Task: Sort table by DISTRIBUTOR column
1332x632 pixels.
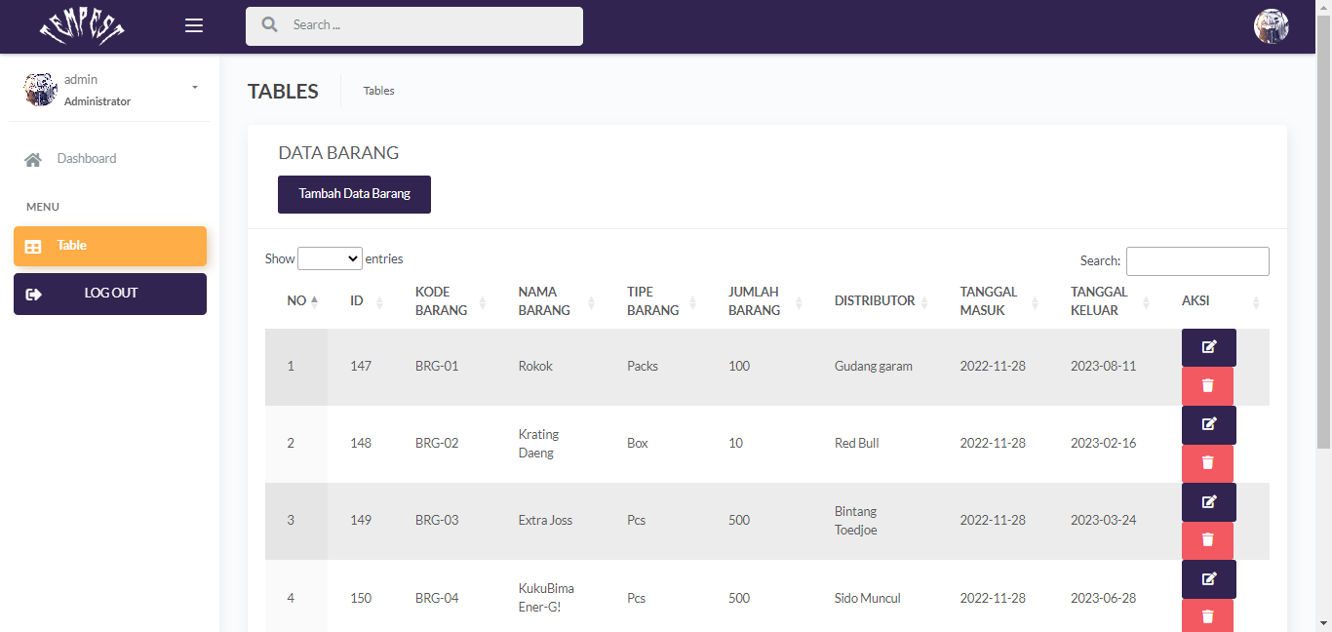Action: tap(875, 301)
